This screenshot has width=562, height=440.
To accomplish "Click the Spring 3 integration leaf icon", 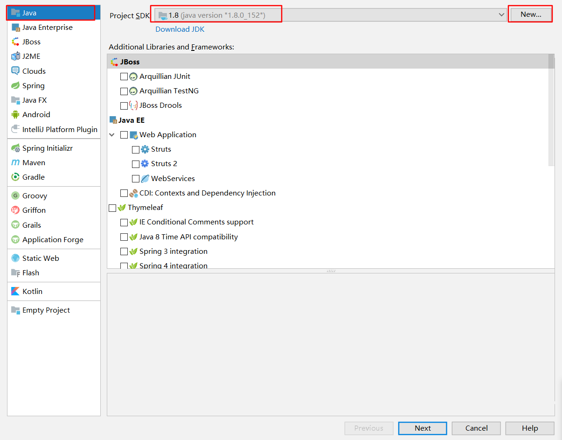I will point(133,251).
